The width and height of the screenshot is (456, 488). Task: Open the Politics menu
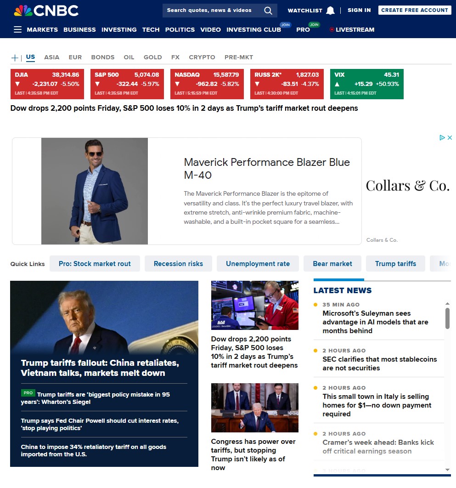point(180,29)
